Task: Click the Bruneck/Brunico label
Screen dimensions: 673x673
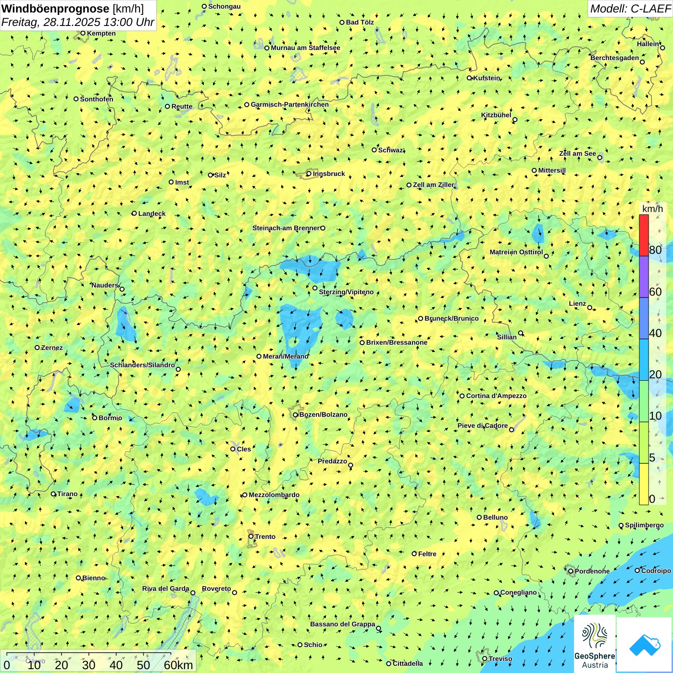Action: (x=451, y=318)
